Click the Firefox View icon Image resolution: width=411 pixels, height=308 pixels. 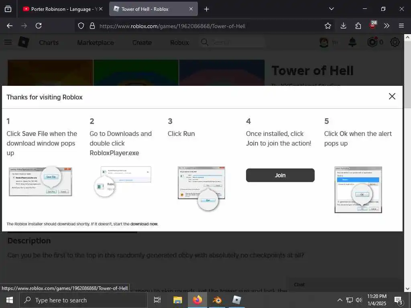8,9
